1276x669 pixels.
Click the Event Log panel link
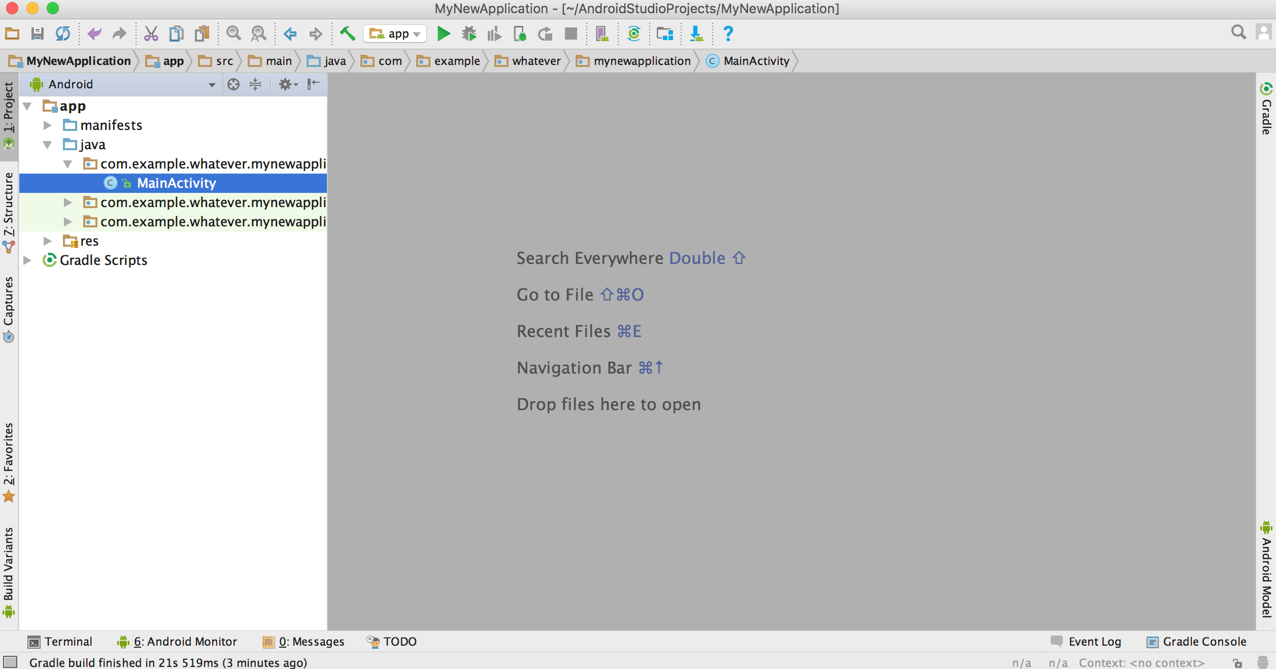(x=1088, y=643)
